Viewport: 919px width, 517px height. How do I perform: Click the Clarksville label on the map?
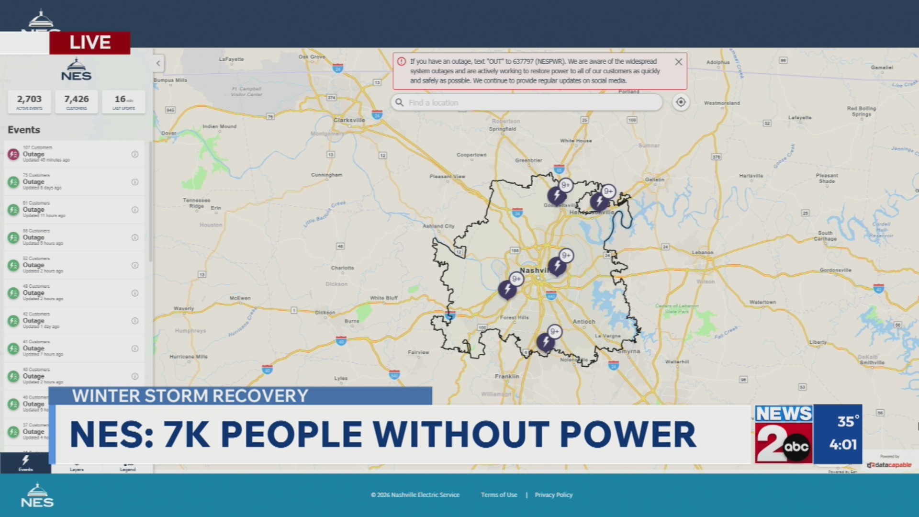[x=349, y=120]
